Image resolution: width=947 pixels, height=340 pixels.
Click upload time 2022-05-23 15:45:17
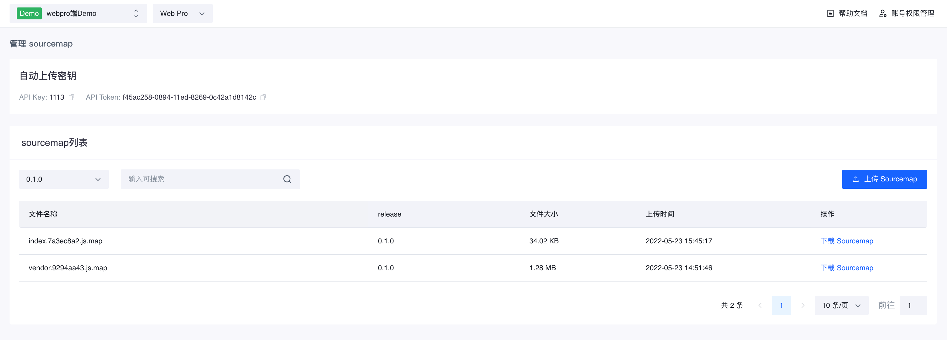(x=679, y=241)
